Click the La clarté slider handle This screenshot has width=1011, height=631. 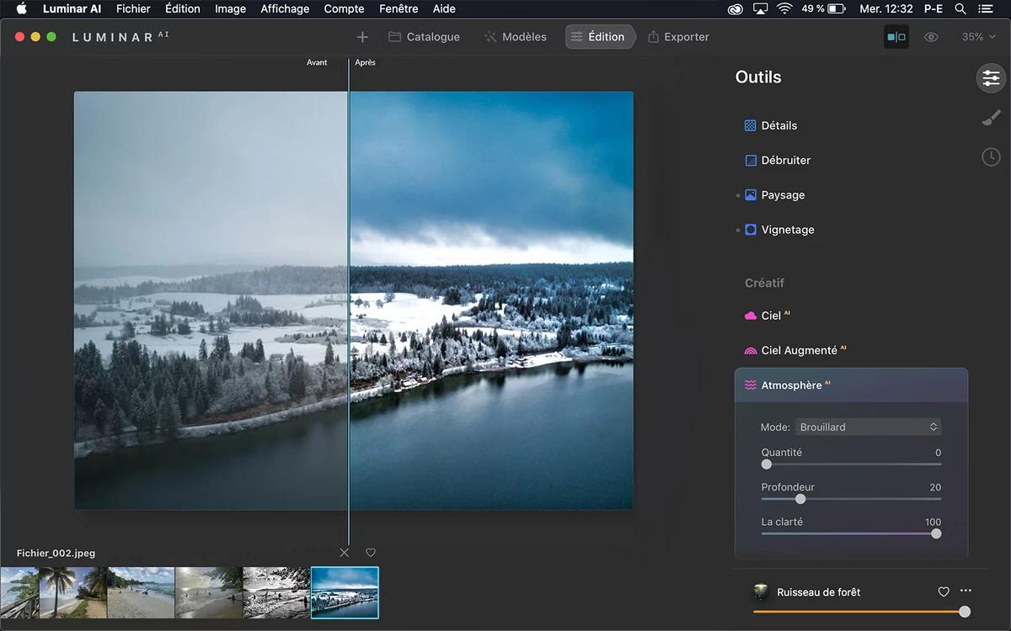pos(936,533)
